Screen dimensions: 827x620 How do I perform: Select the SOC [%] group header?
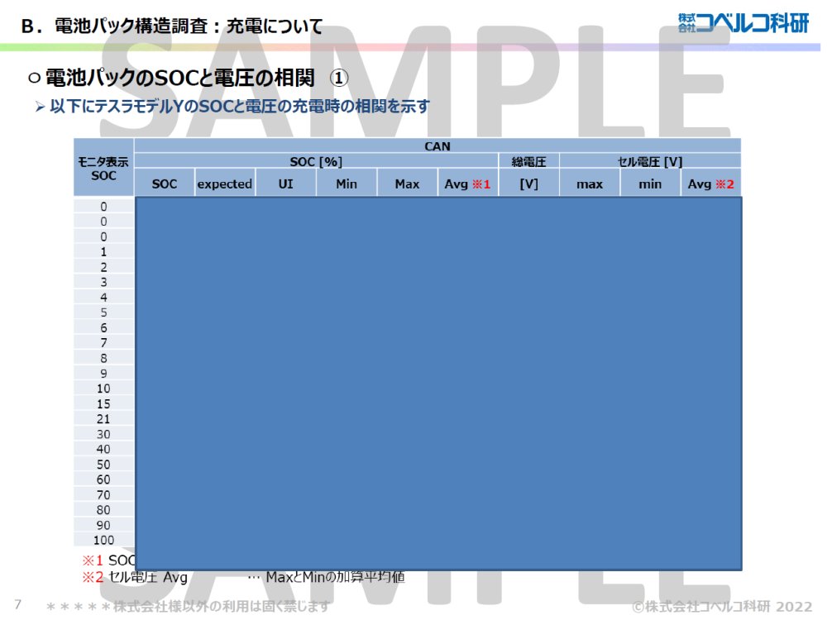(x=316, y=161)
